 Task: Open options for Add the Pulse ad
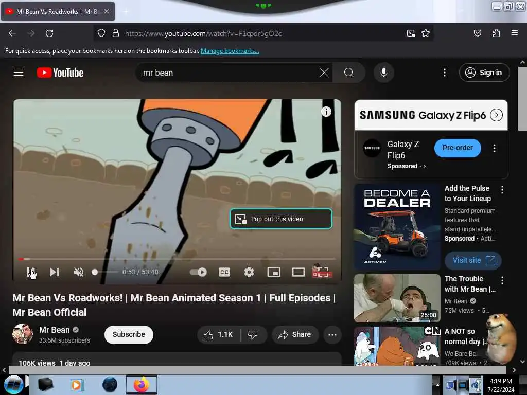502,190
